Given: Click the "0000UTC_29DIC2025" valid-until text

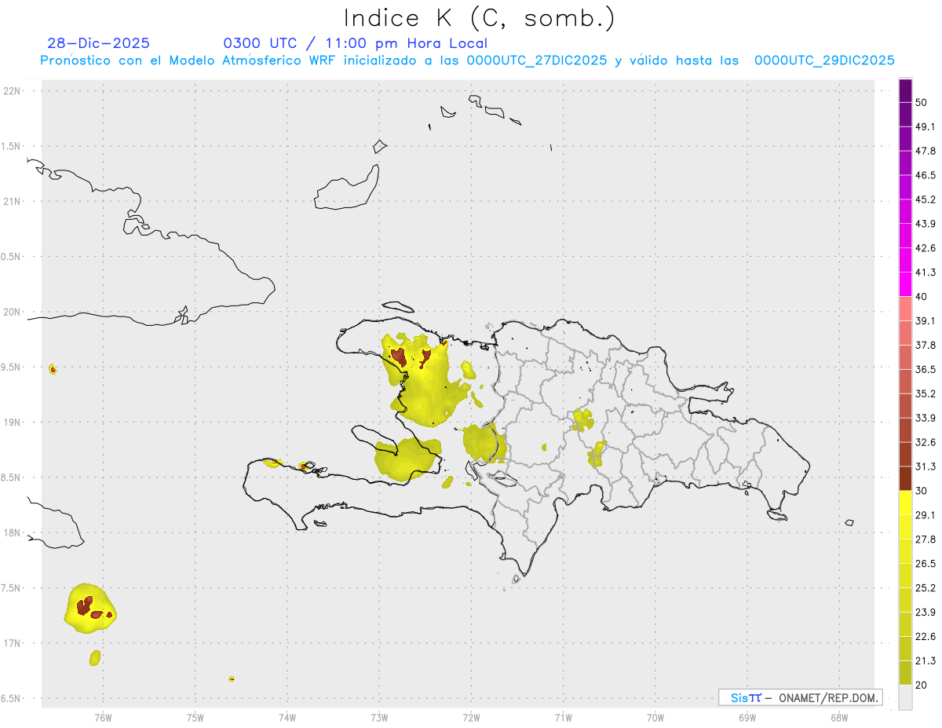Looking at the screenshot, I should pos(824,60).
